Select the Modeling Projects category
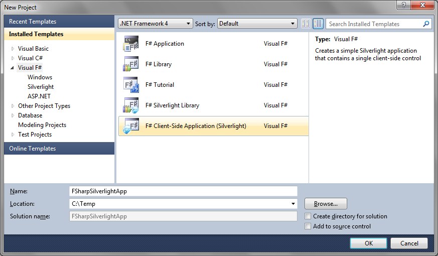Image resolution: width=438 pixels, height=256 pixels. [42, 125]
